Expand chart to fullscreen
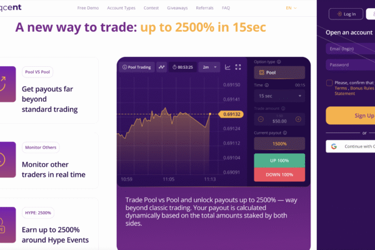This screenshot has width=375, height=250. coord(238,67)
